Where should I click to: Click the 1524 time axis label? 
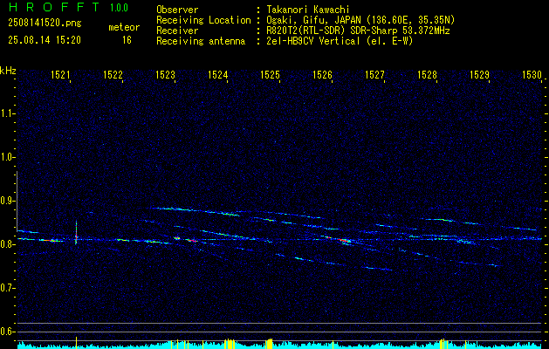tap(218, 75)
